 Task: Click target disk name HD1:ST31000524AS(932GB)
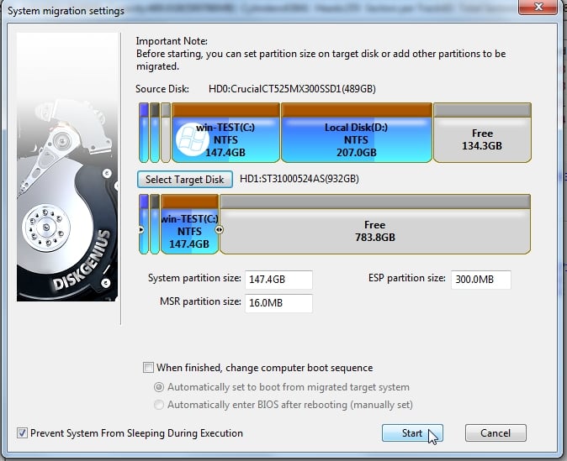(299, 179)
